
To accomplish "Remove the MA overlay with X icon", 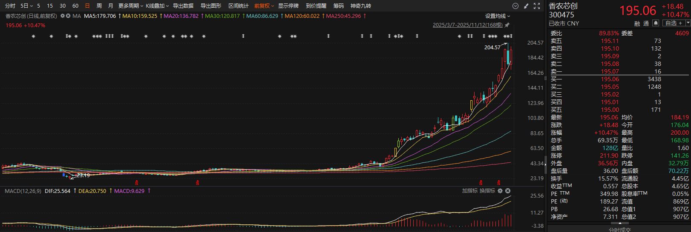I will [68, 16].
